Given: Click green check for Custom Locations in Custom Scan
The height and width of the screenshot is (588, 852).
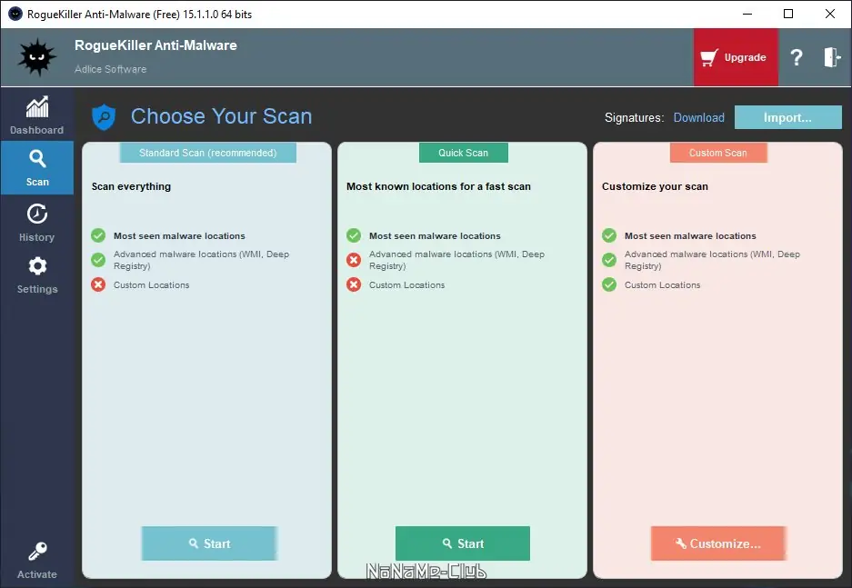Looking at the screenshot, I should (x=609, y=284).
